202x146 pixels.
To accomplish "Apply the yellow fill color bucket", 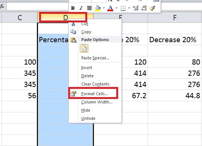I will coord(98,8).
